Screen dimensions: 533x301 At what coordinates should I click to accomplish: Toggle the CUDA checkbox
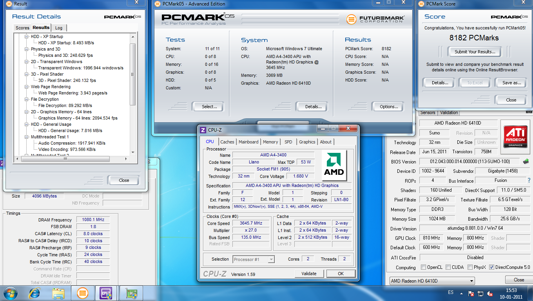pos(448,267)
